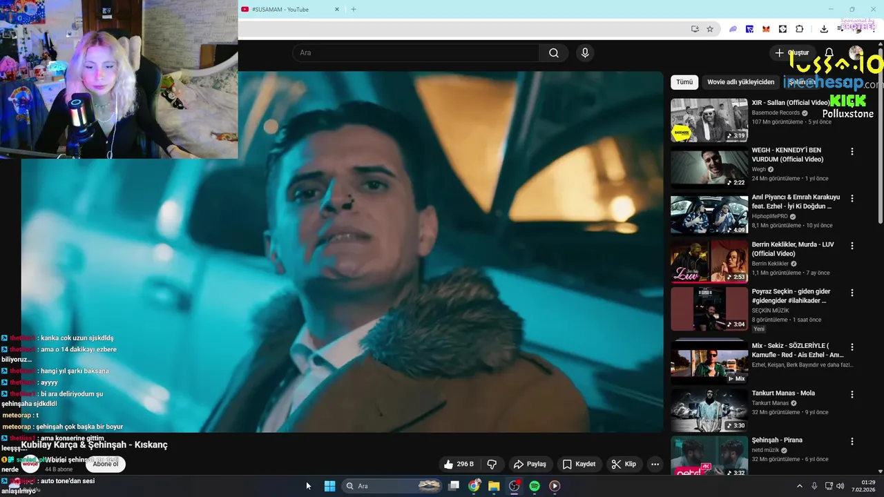Open the Extensions puzzle piece menu

pyautogui.click(x=800, y=29)
